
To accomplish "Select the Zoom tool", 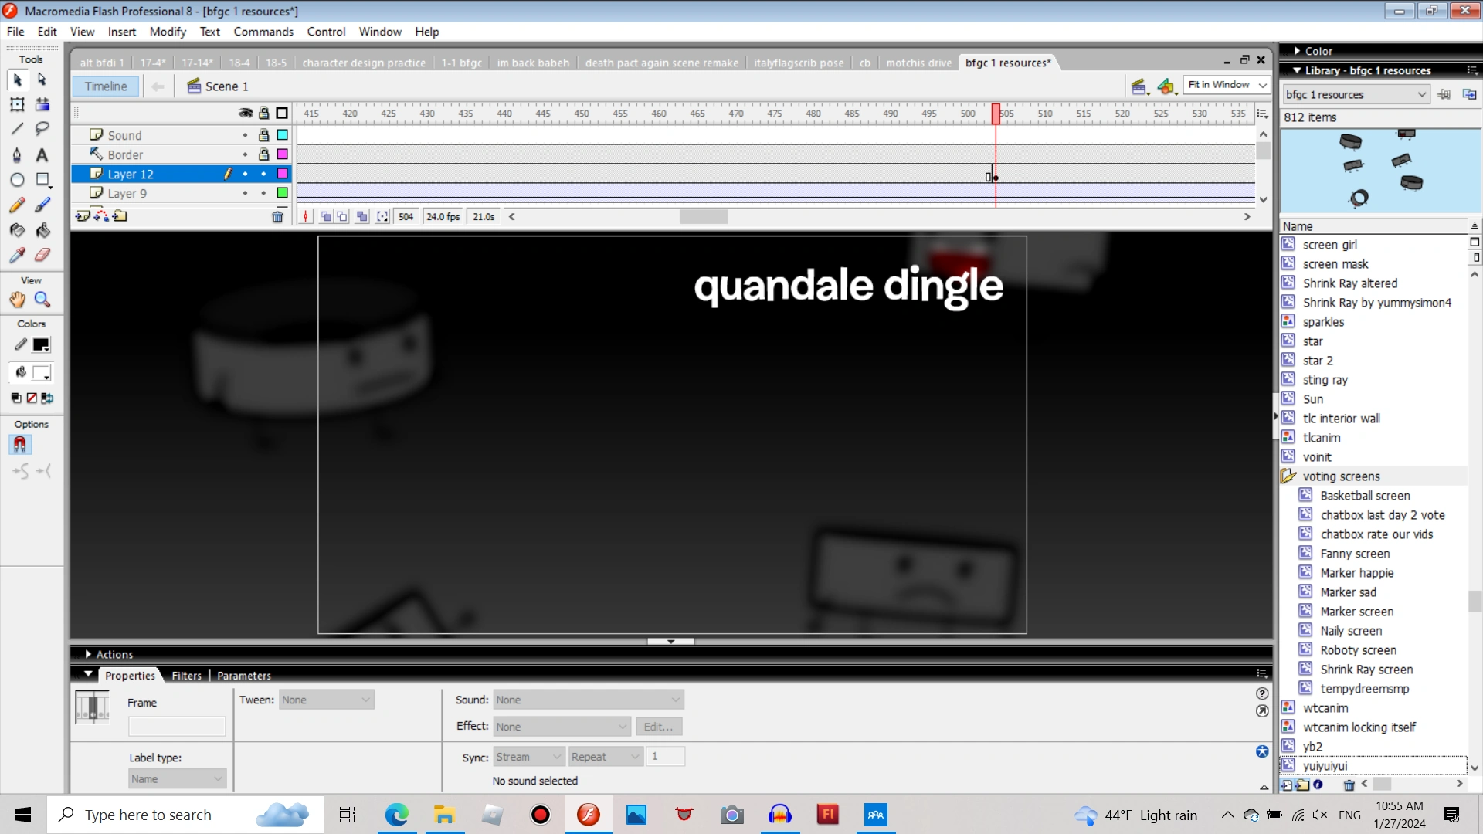I will (42, 300).
